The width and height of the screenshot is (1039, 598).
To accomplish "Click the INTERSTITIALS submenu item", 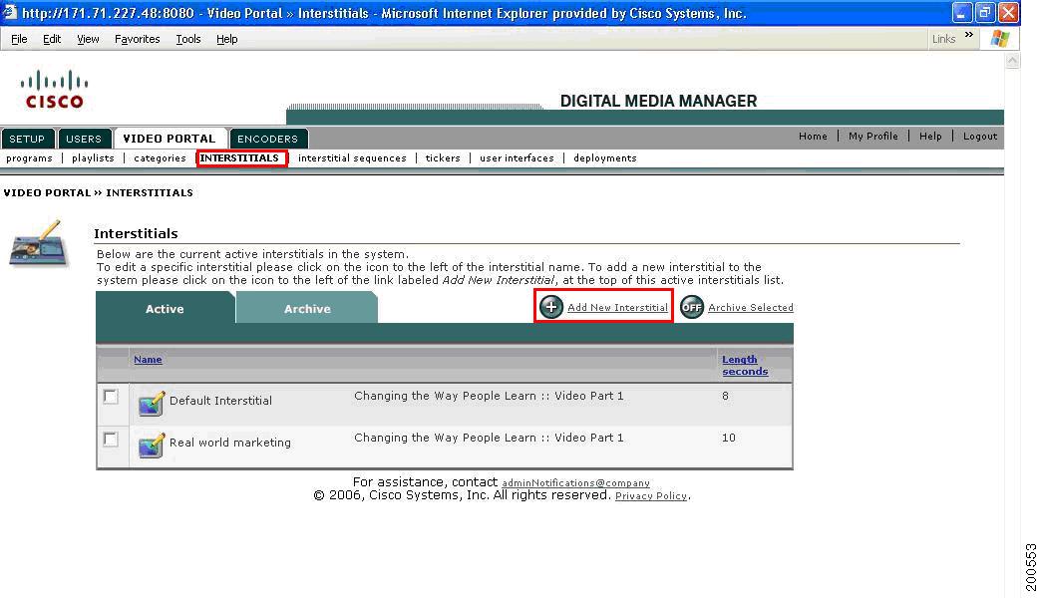I will click(239, 158).
